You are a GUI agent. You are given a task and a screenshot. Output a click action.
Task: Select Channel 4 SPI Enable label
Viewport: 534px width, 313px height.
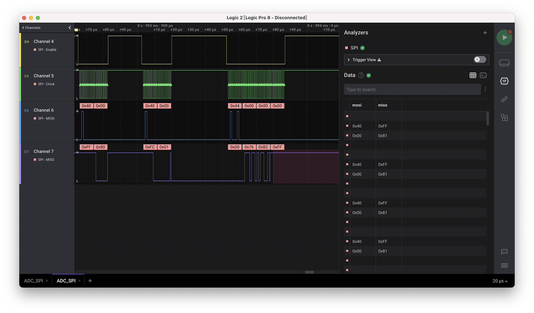point(47,50)
